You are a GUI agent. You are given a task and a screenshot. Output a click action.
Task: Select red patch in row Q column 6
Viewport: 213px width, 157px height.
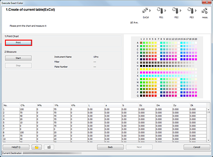click(x=155, y=96)
